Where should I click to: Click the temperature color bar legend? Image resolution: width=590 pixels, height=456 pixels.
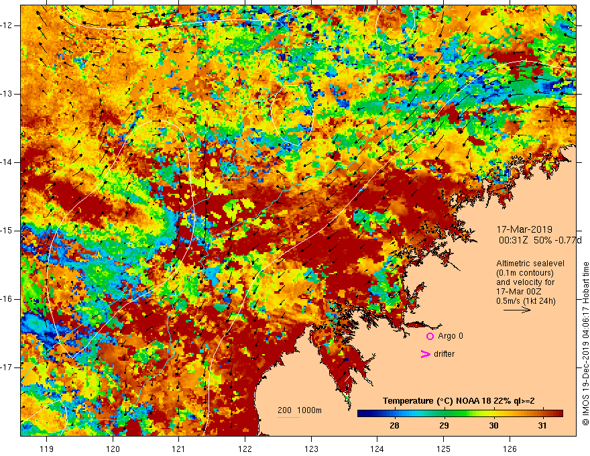pyautogui.click(x=460, y=414)
